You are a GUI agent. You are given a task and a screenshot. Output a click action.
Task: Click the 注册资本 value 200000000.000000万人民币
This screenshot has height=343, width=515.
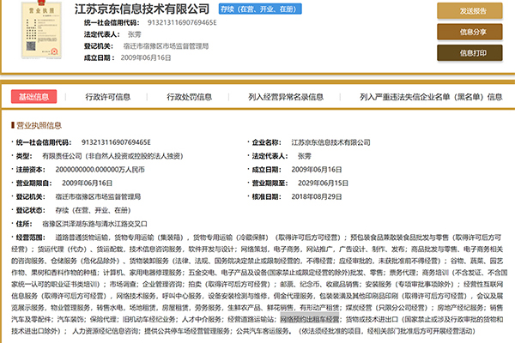pyautogui.click(x=100, y=170)
